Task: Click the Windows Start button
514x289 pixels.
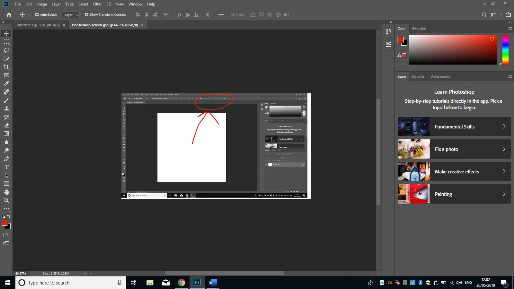Action: [8, 283]
